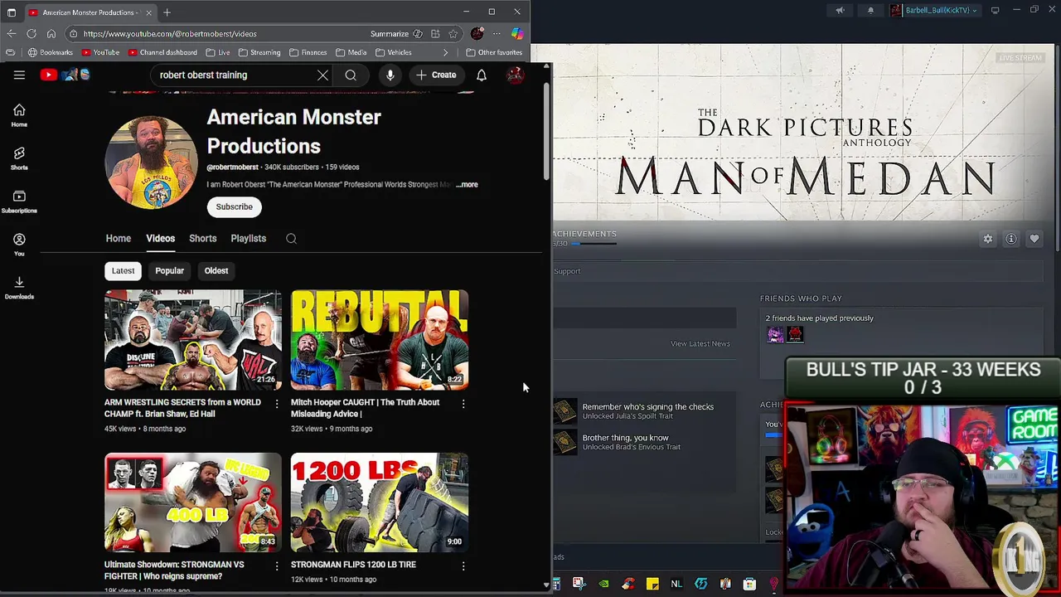Open options for Mitch Hooper Caught video

[463, 404]
